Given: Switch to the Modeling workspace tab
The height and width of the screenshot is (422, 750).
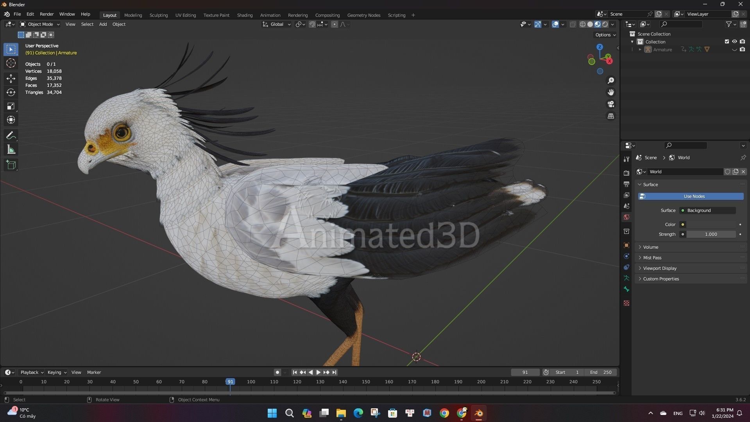Looking at the screenshot, I should click(x=133, y=15).
